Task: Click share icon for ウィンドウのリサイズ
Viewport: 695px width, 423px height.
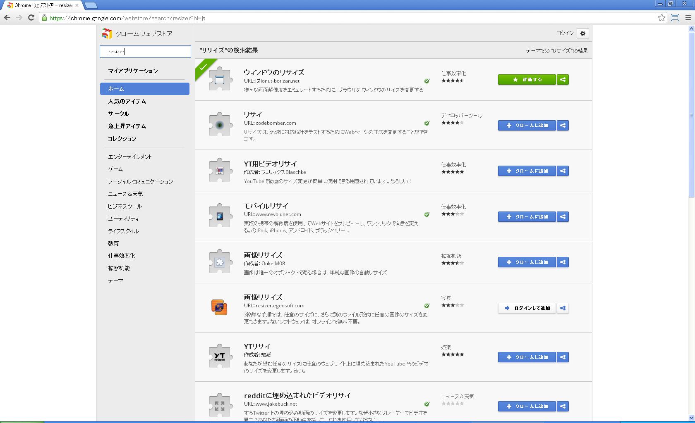Action: coord(563,80)
